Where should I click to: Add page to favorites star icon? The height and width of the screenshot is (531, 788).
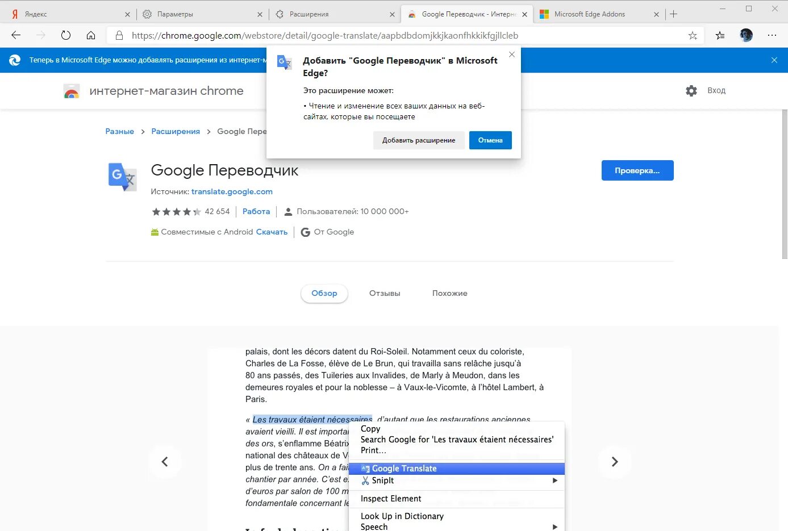[693, 35]
